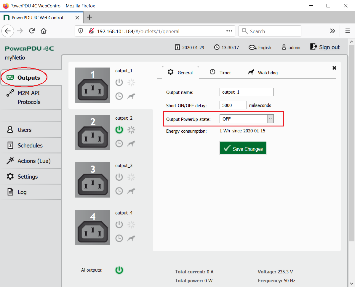This screenshot has height=287, width=355.
Task: Open the Firefox hamburger menu
Action: tap(348, 31)
